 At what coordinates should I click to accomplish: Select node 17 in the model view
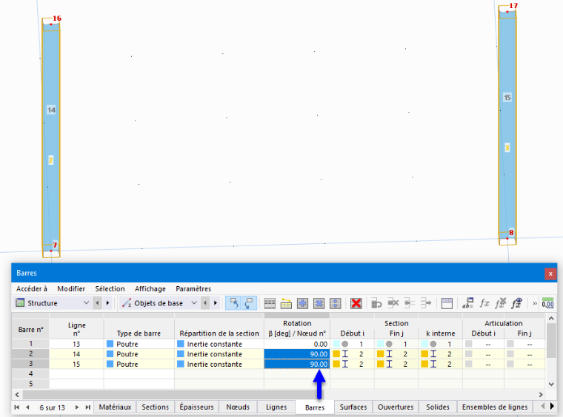click(x=513, y=6)
